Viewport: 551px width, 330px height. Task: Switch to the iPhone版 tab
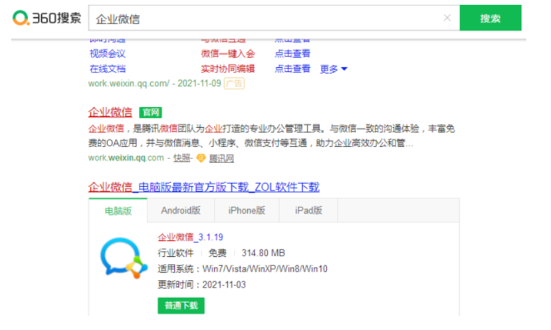pos(247,210)
